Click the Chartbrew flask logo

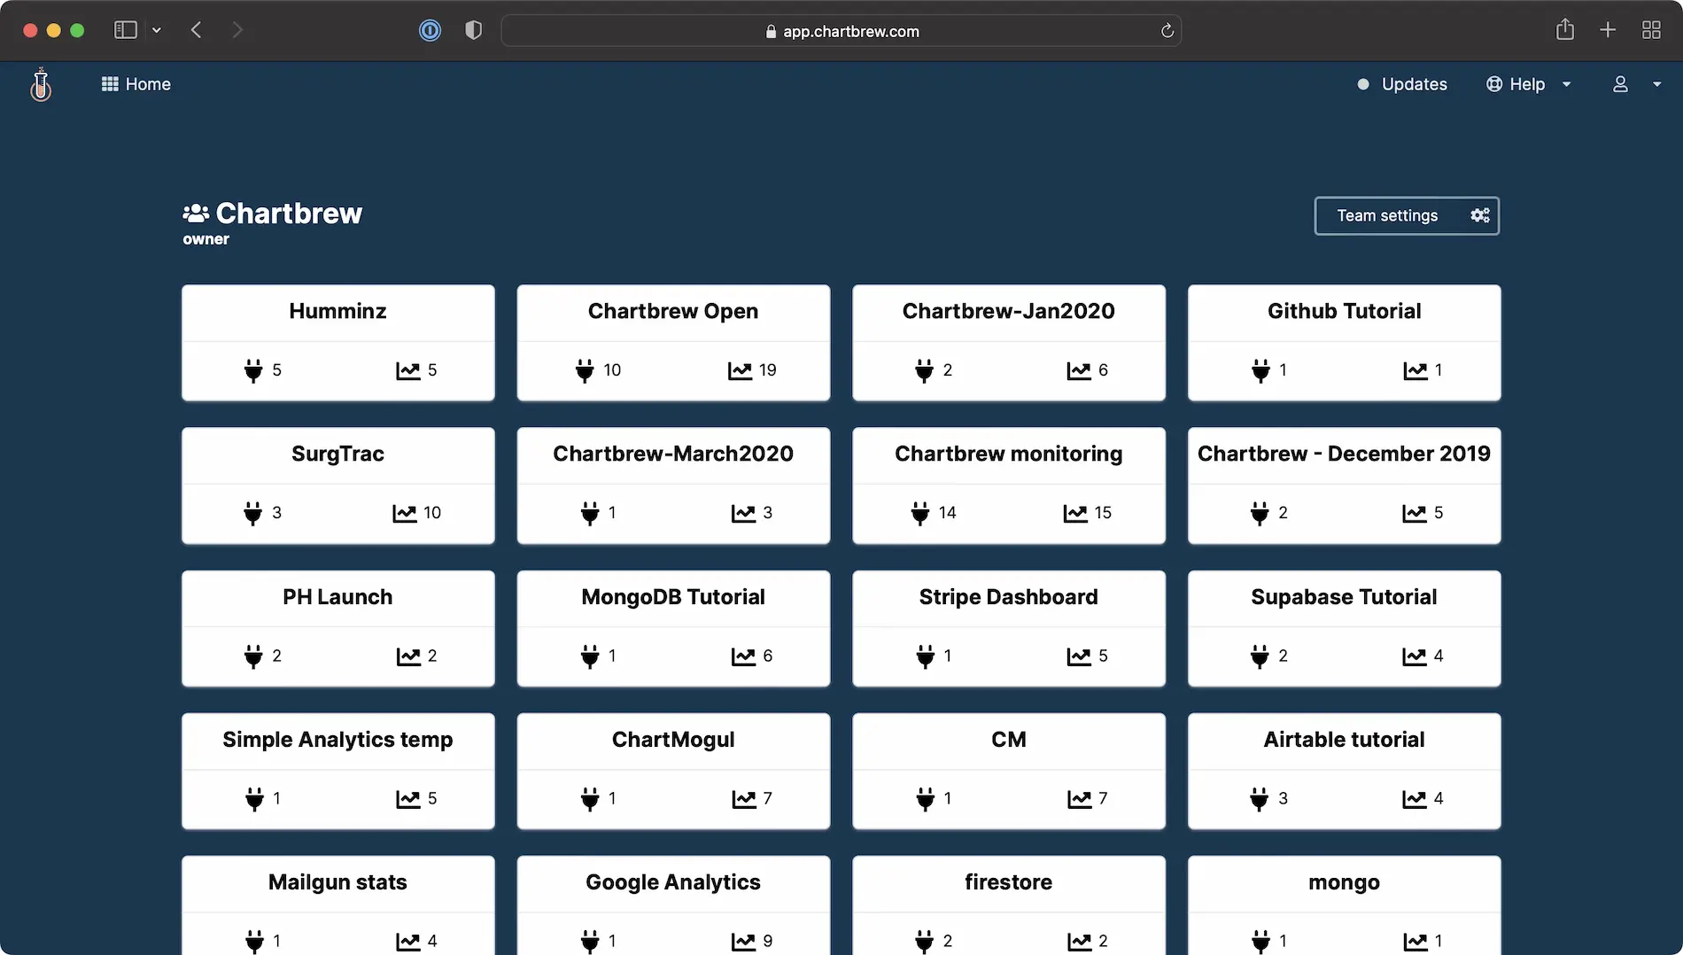[41, 84]
